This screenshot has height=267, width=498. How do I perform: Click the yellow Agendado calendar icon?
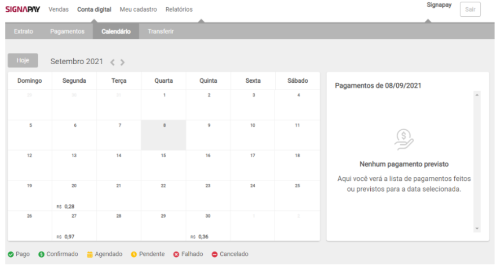tap(90, 254)
